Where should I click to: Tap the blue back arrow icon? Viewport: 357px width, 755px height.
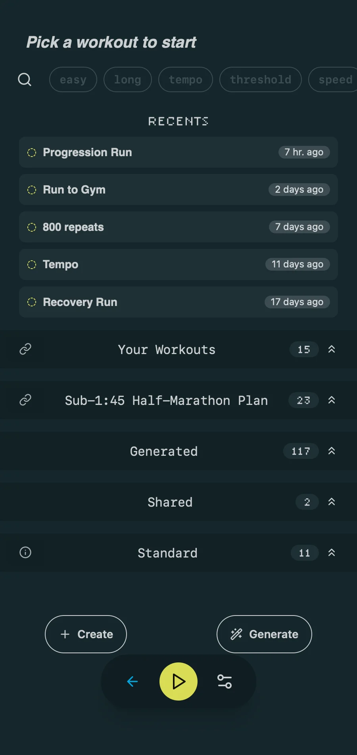click(132, 681)
